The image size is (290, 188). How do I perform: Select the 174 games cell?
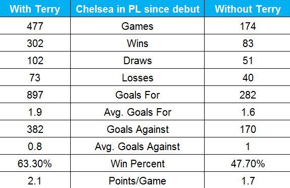(248, 26)
